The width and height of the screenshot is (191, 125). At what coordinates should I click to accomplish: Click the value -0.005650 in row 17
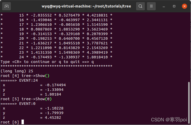tap(69, 25)
